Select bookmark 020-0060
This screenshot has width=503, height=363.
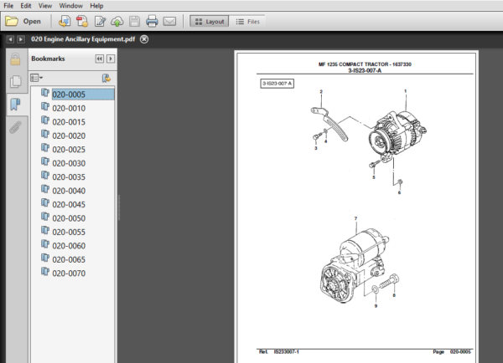(69, 246)
